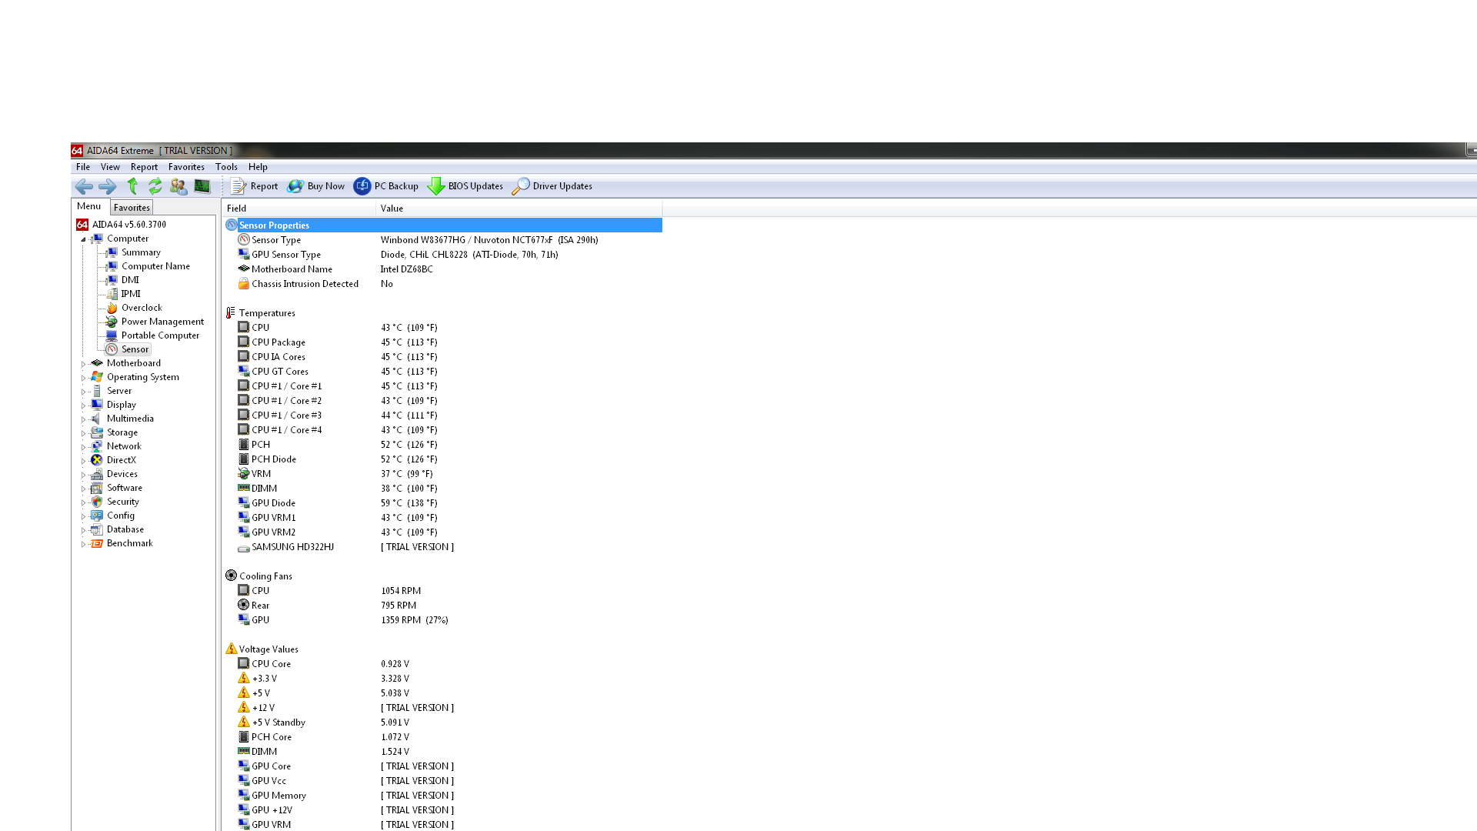Click the Refresh toolbar icon
Image resolution: width=1477 pixels, height=831 pixels.
click(x=155, y=186)
